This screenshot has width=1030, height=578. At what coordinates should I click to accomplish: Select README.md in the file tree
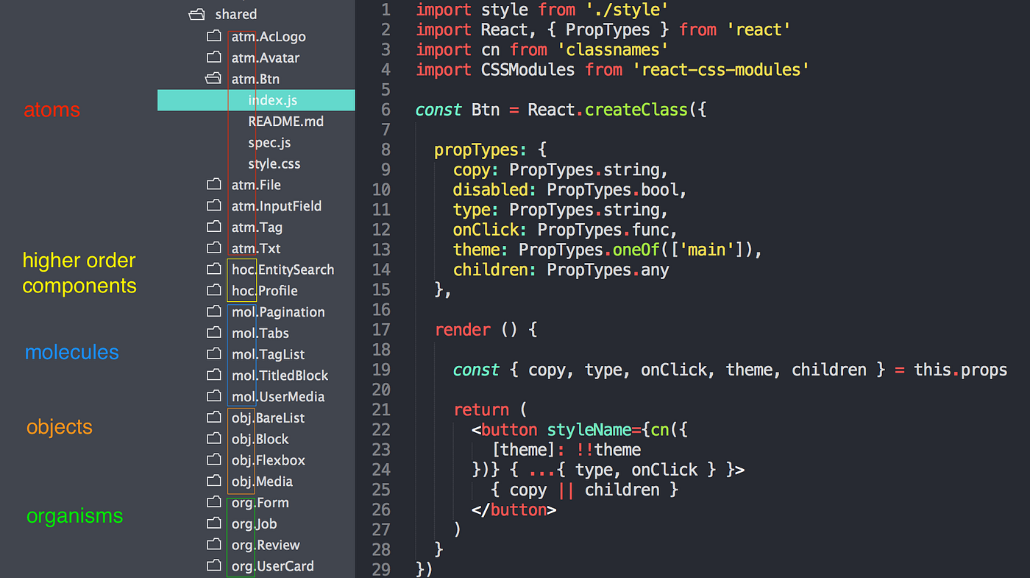tap(286, 121)
